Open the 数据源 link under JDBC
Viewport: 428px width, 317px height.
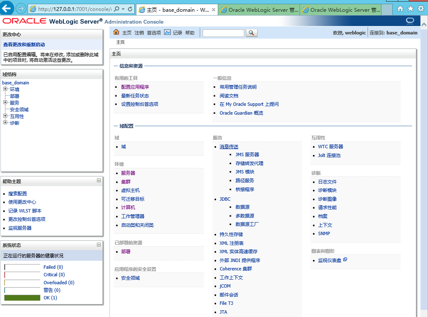(x=243, y=207)
